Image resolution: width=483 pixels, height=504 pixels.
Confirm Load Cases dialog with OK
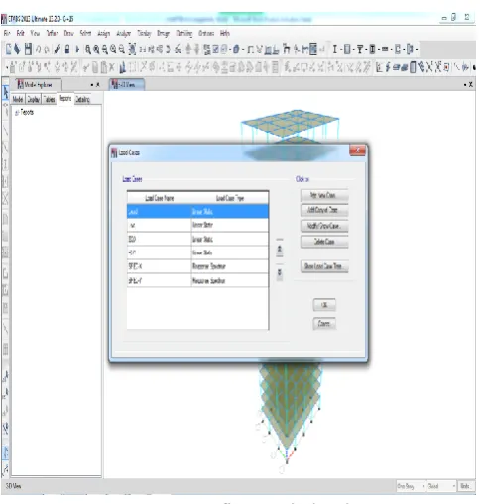[x=324, y=305]
